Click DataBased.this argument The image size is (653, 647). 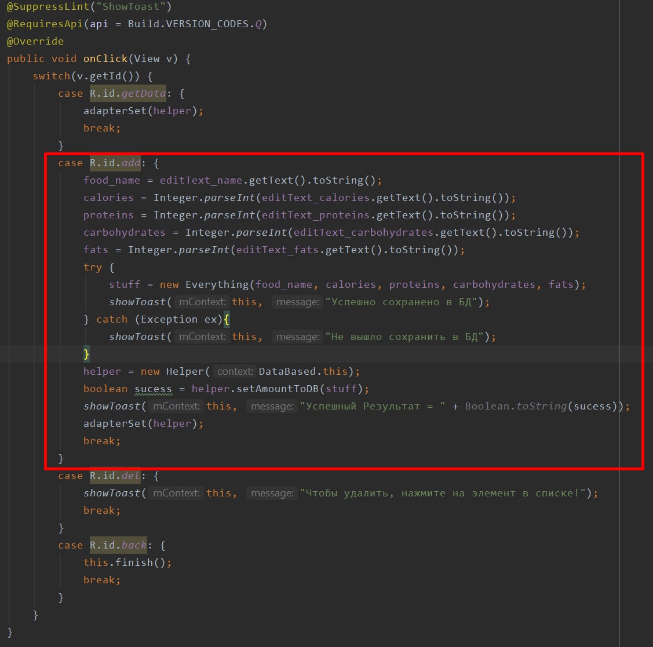[x=303, y=372]
